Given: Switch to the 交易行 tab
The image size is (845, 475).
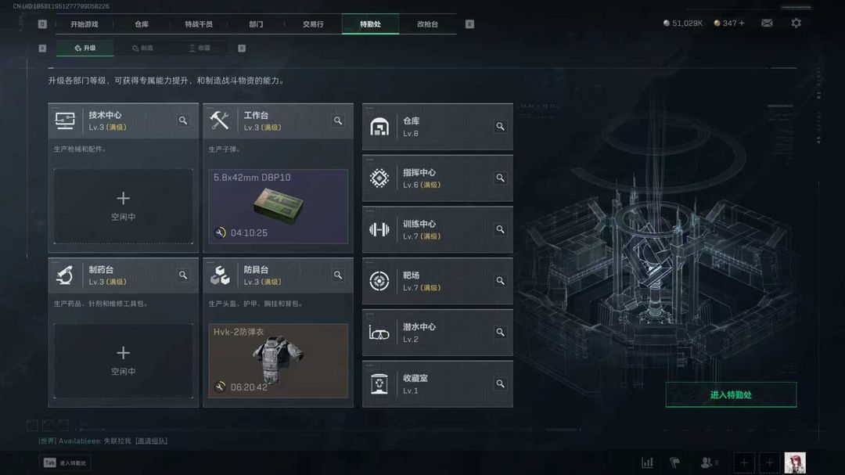Looking at the screenshot, I should pos(313,24).
